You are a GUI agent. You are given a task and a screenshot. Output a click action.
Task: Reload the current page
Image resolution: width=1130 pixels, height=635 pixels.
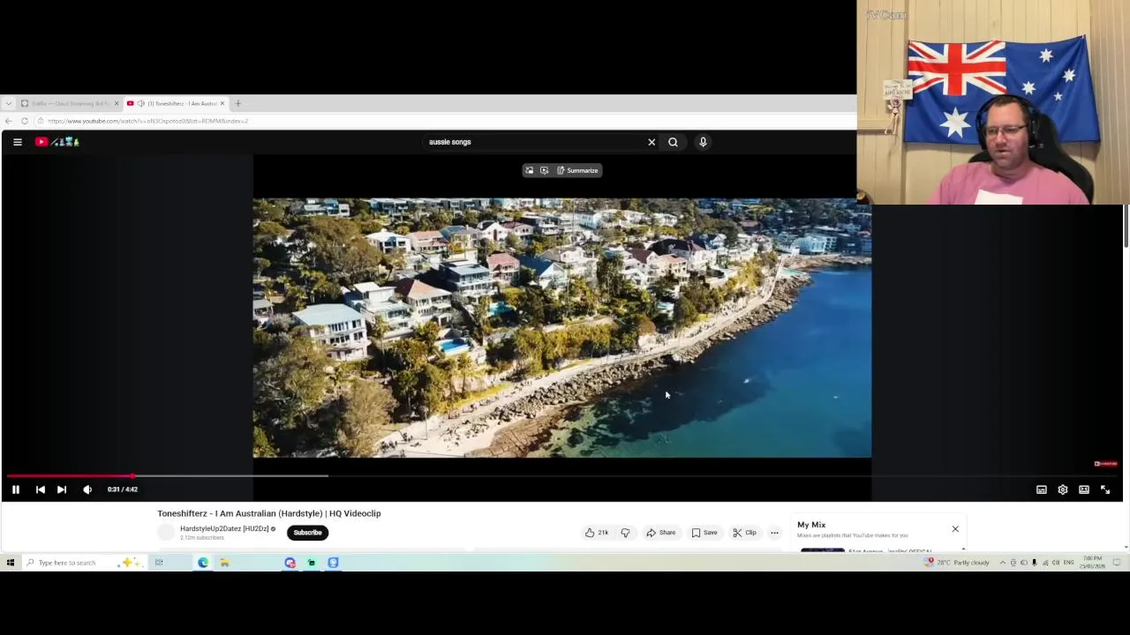point(25,121)
